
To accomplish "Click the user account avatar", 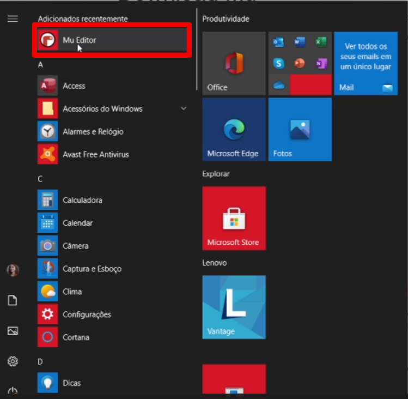I will pyautogui.click(x=13, y=270).
